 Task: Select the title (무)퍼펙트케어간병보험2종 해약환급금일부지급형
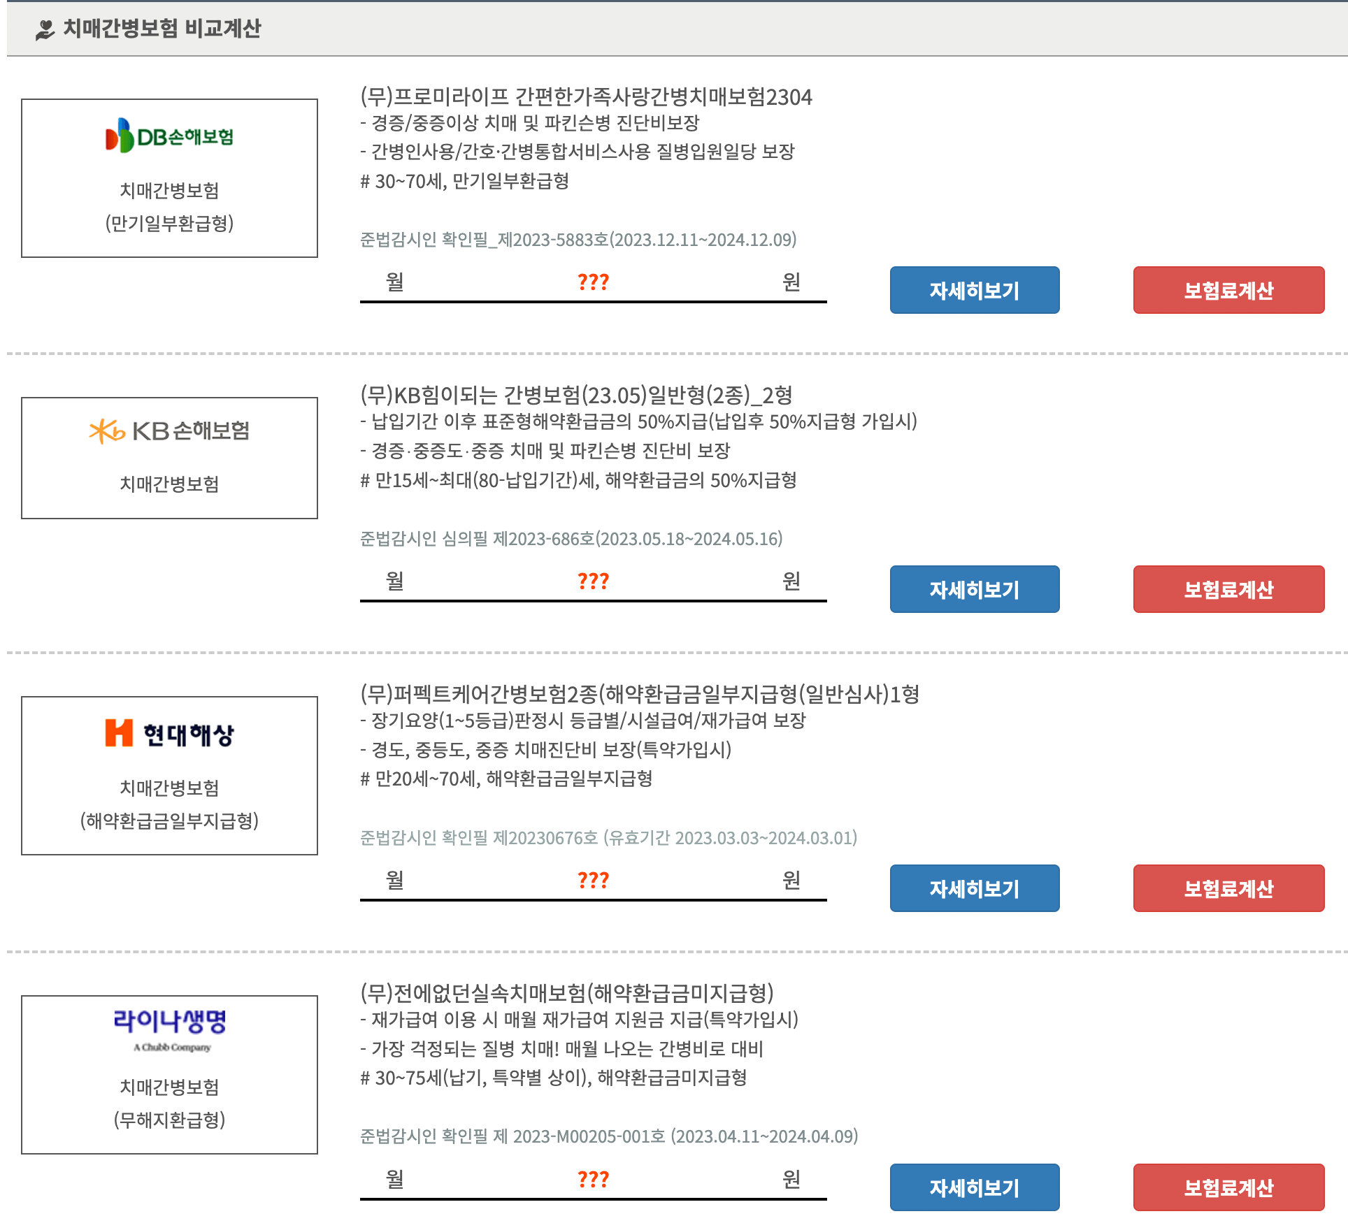(x=640, y=695)
